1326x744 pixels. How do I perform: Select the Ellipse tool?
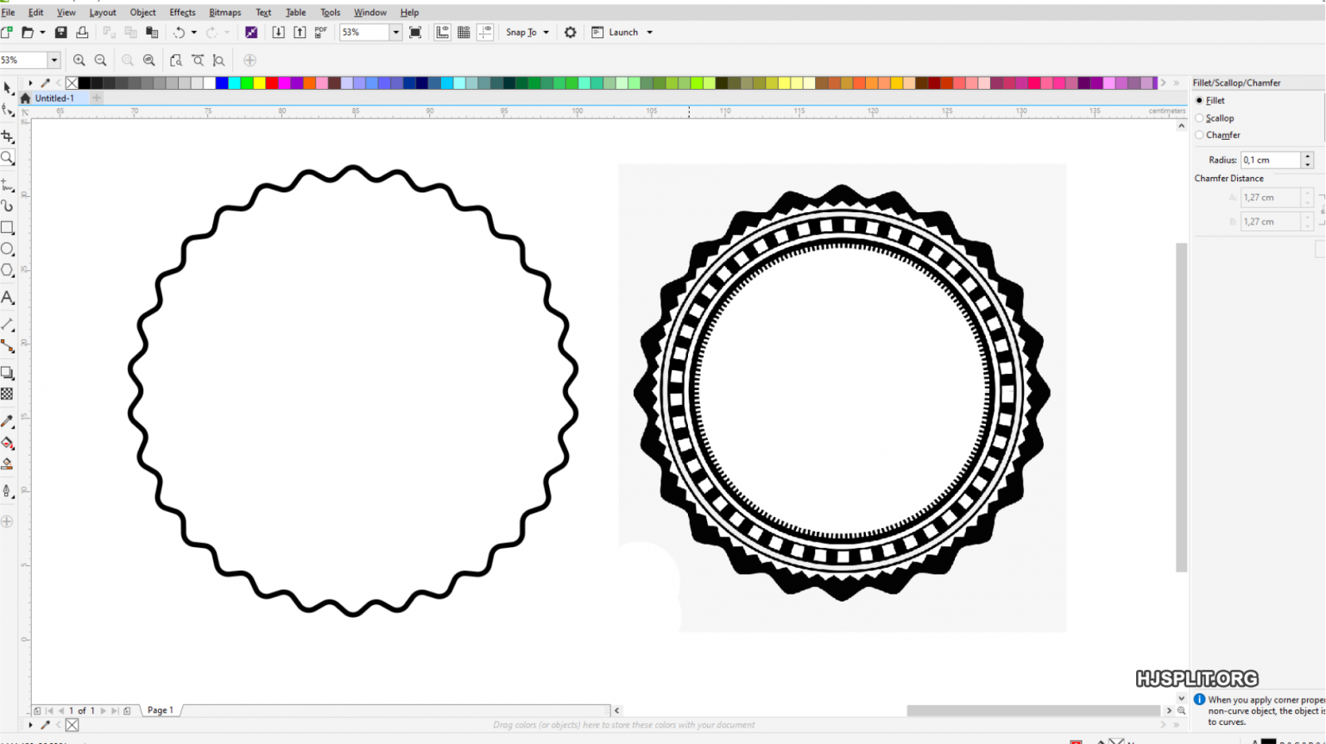click(8, 249)
